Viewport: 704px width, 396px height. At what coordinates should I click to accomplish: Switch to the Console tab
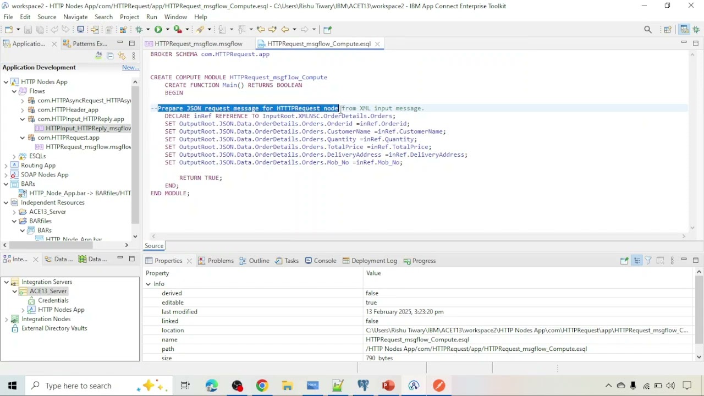(x=320, y=261)
